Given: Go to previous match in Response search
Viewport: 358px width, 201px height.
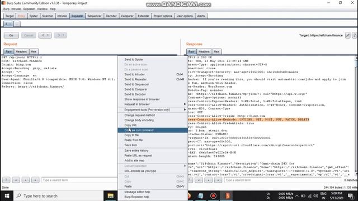Looking at the screenshot, I should 199,180.
